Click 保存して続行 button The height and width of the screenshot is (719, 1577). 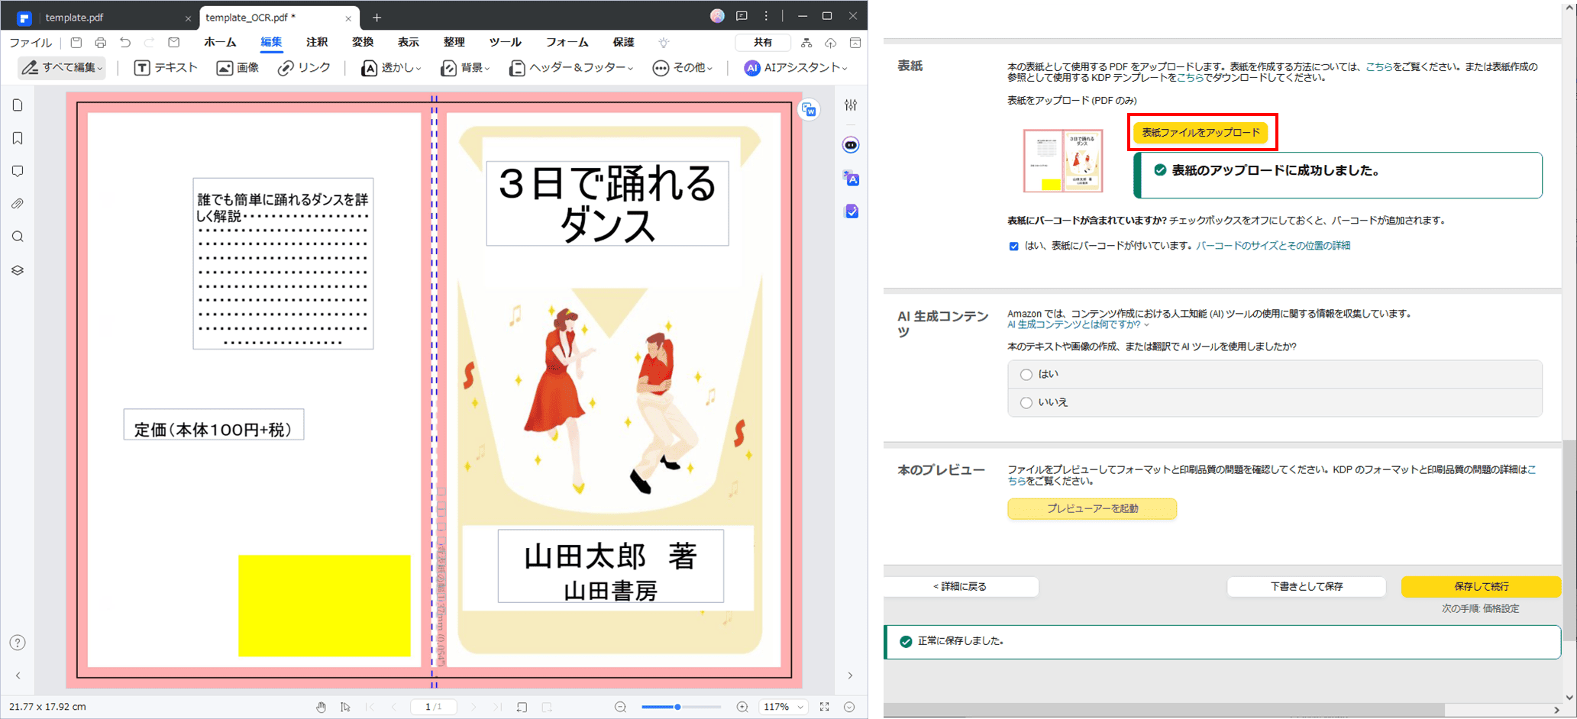(1481, 586)
